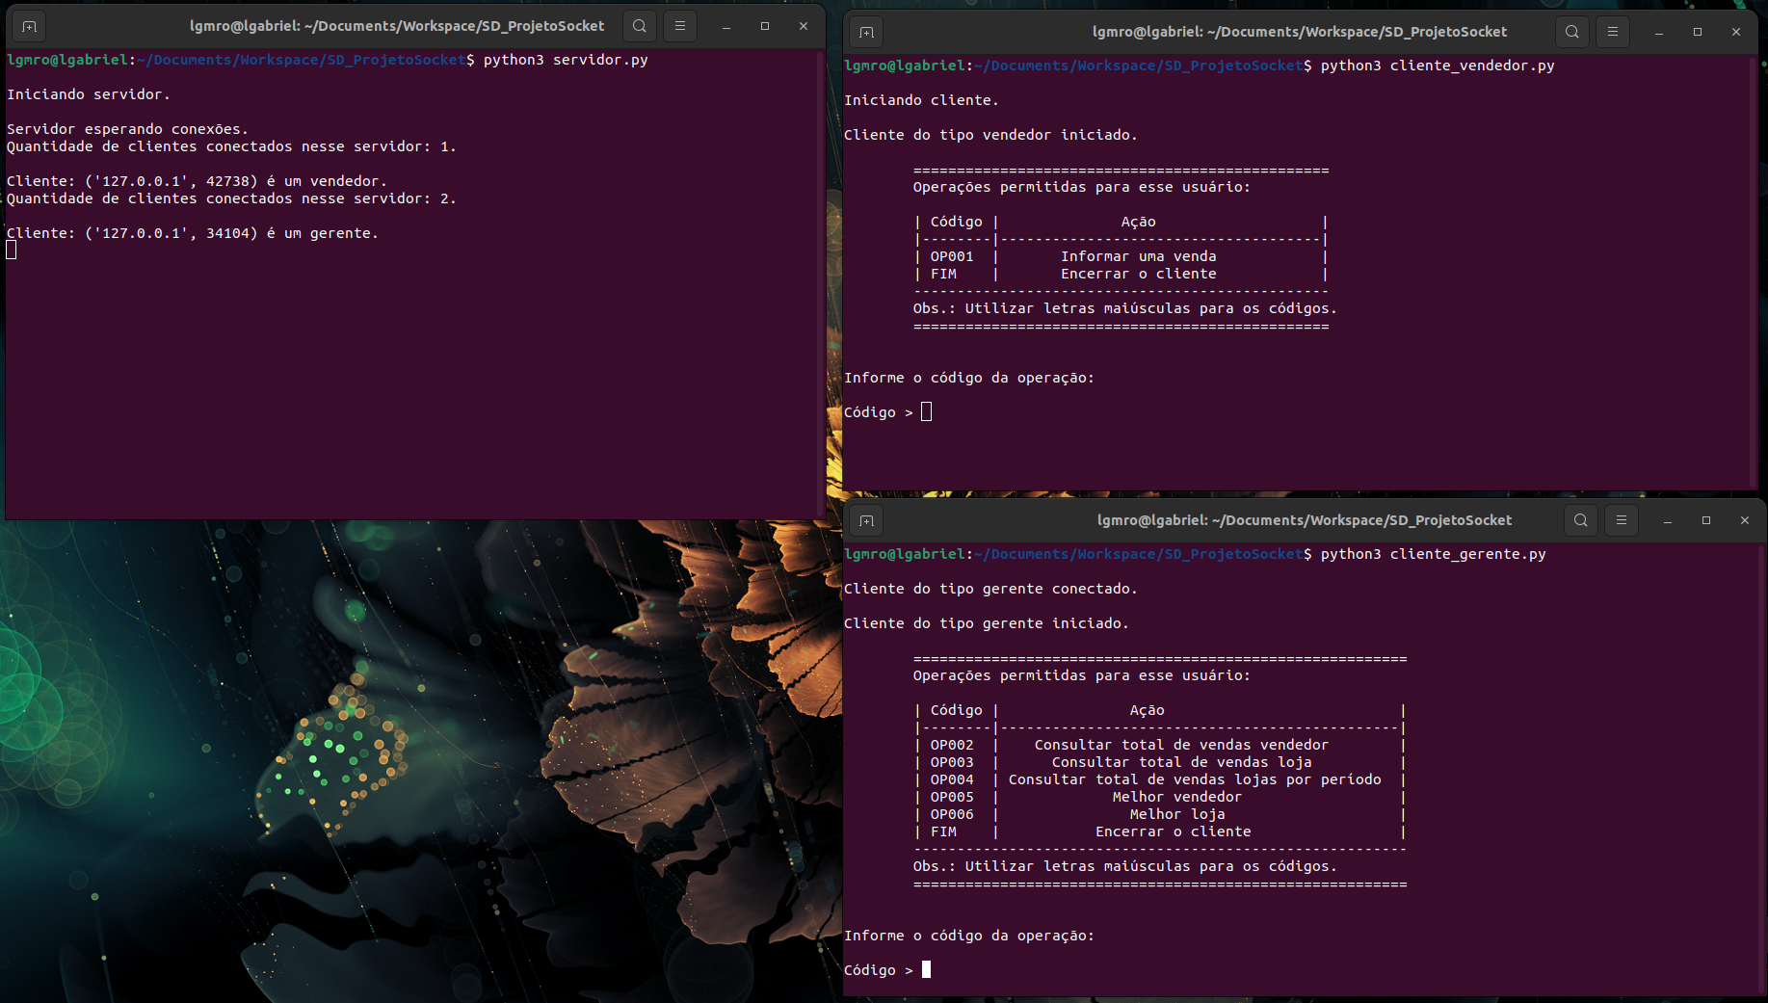Maximize the servidor.py terminal window

[764, 26]
